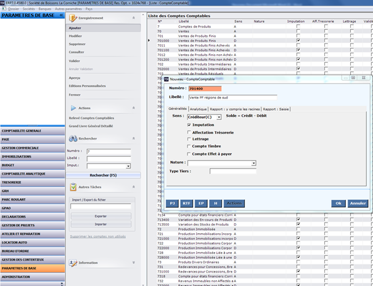Viewport: 373px width, 286px height.
Task: Click the Libellé field in dialog
Action: pyautogui.click(x=232, y=98)
